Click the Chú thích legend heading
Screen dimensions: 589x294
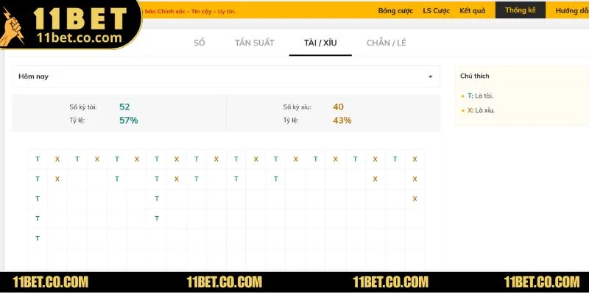tap(475, 76)
